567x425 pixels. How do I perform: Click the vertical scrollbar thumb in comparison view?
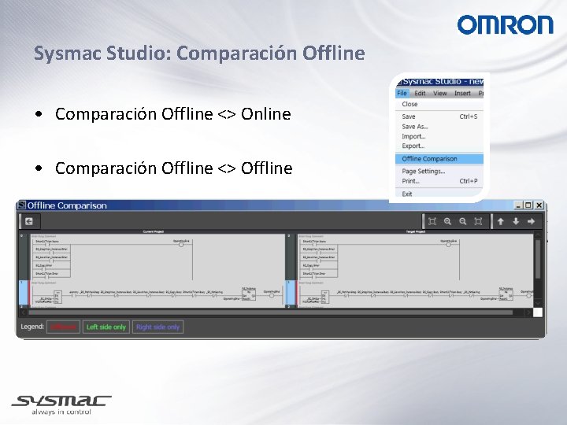pyautogui.click(x=538, y=259)
